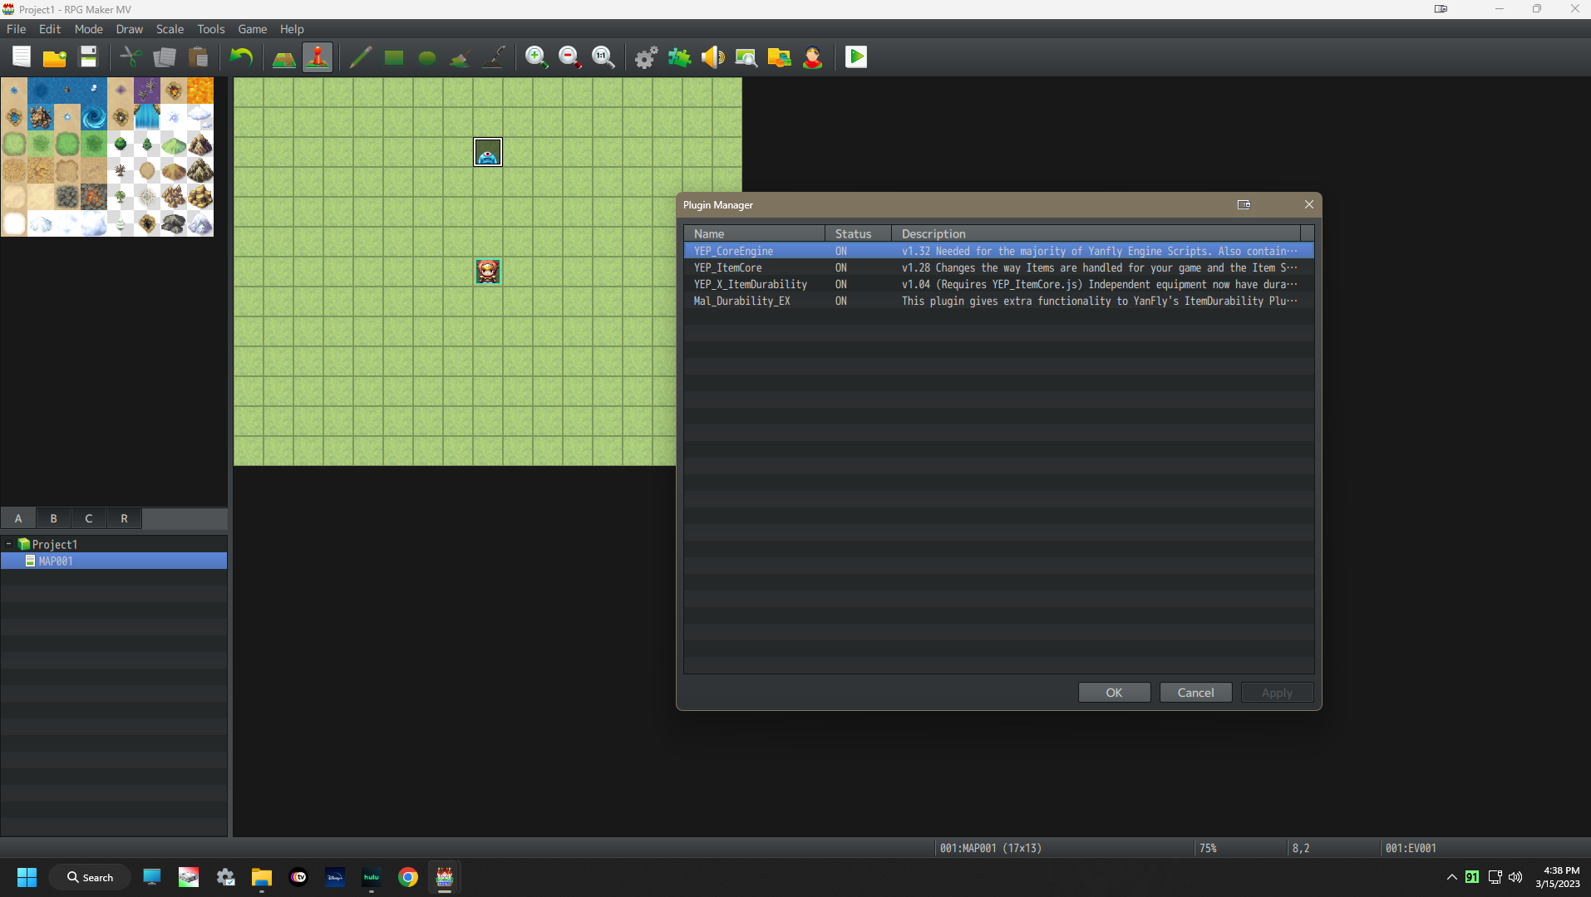The image size is (1591, 897).
Task: Click the Plugin Manager help icon in title bar
Action: point(1244,204)
